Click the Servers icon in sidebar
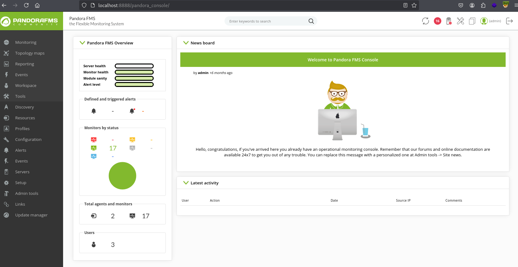The height and width of the screenshot is (267, 518). [x=6, y=172]
